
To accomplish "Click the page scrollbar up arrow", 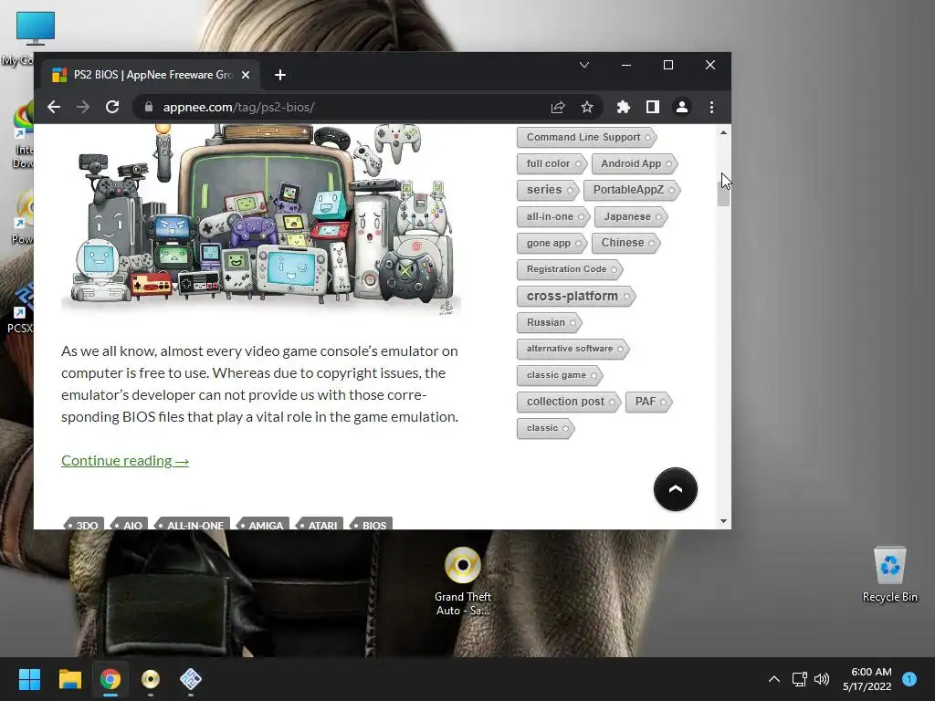I will pos(723,132).
